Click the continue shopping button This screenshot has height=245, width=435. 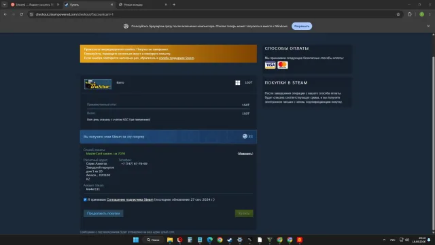pos(103,213)
